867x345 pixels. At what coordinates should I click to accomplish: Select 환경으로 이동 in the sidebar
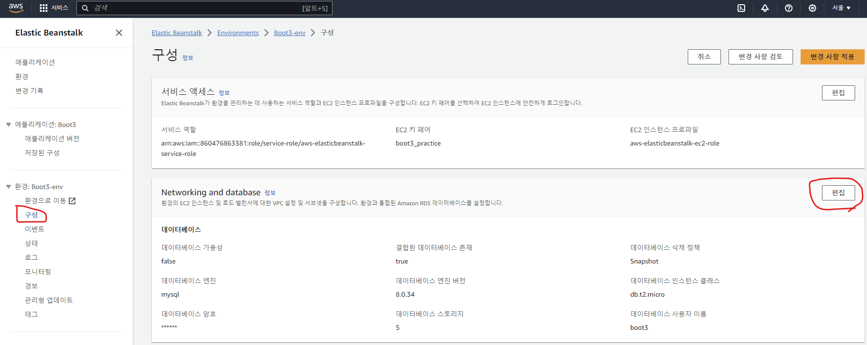click(x=46, y=201)
